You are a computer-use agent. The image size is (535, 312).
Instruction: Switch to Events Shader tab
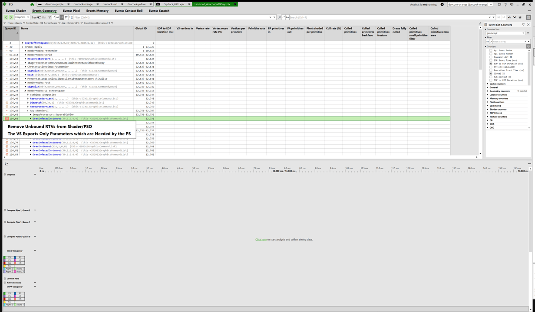[x=16, y=11]
